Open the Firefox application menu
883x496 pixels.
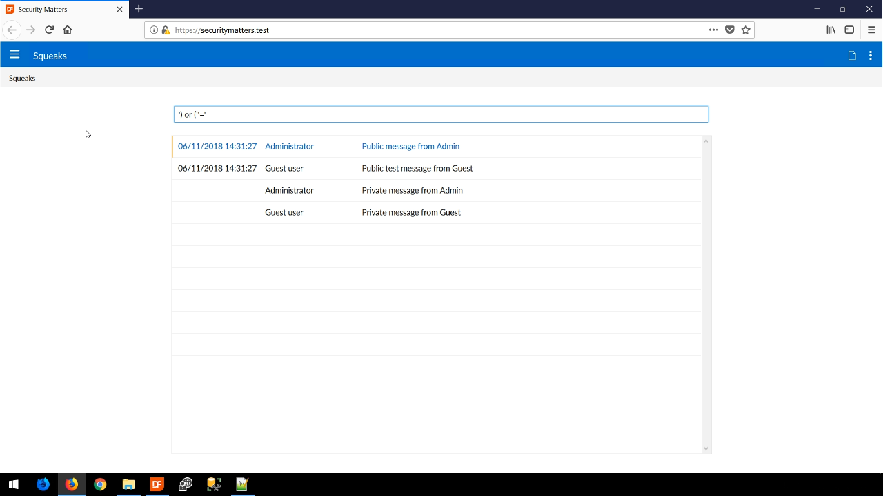click(x=871, y=30)
